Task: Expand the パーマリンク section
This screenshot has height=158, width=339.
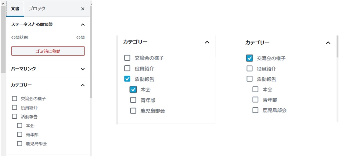Action: point(82,69)
